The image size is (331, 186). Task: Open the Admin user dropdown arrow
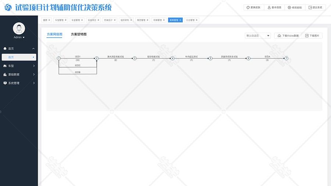[x=24, y=37]
